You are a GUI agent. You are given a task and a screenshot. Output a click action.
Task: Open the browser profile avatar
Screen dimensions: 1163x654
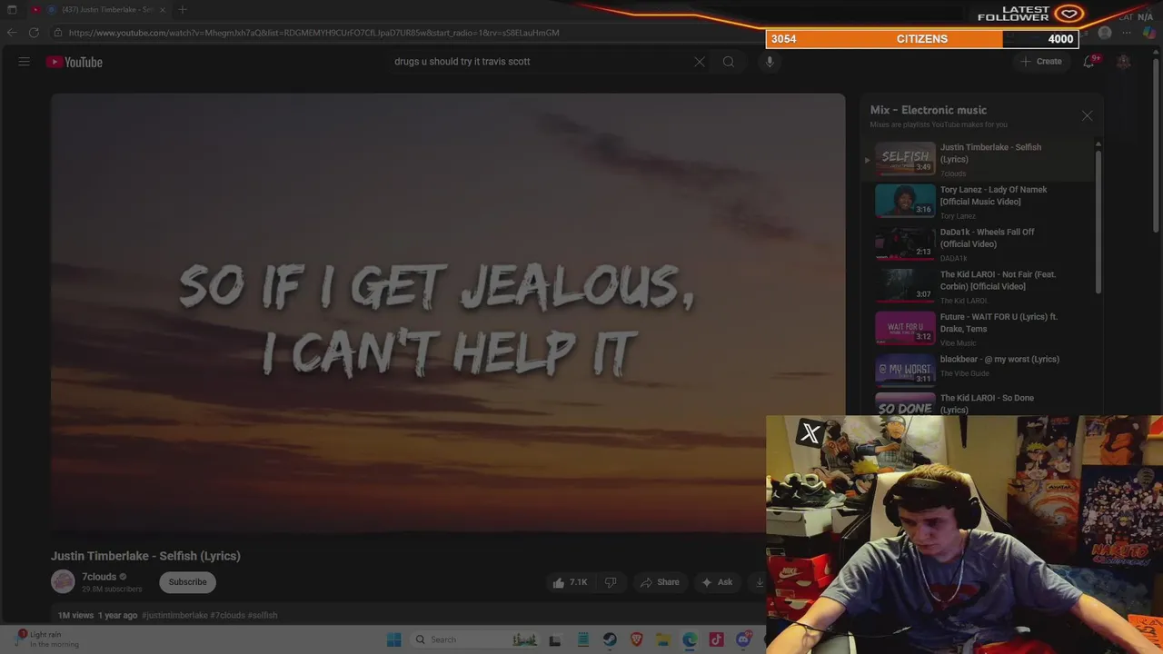[1105, 33]
